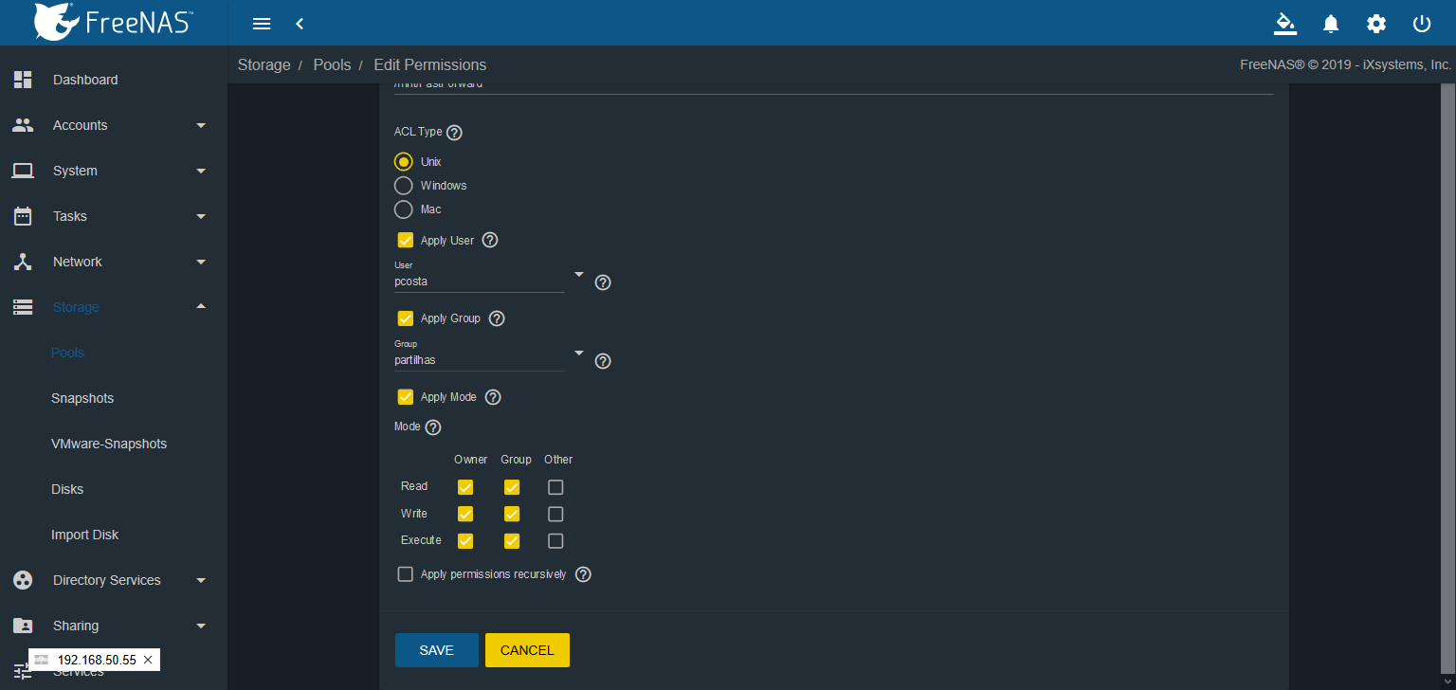The image size is (1456, 690).
Task: Open the Group dropdown showing partilhas
Action: coord(490,360)
